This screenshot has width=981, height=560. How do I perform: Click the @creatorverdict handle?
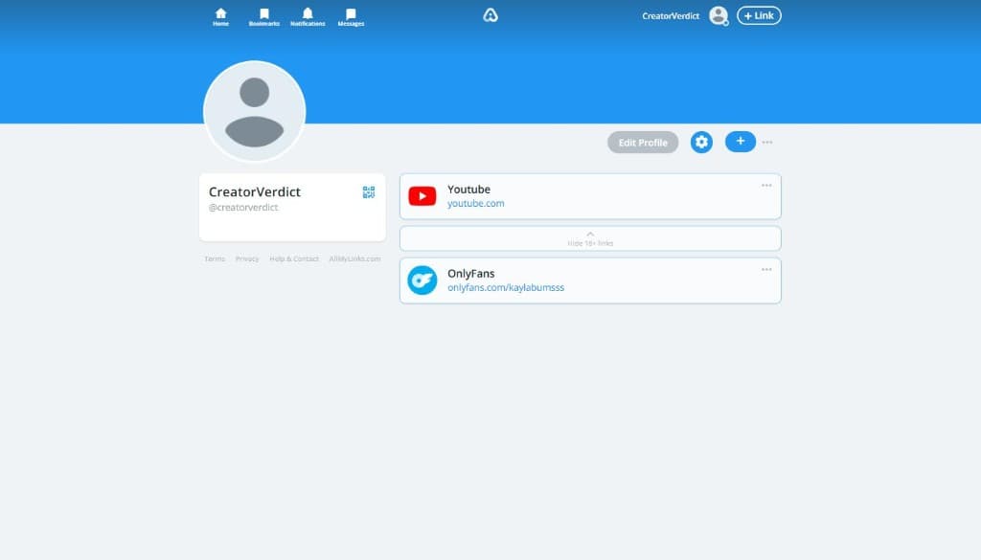pyautogui.click(x=243, y=208)
